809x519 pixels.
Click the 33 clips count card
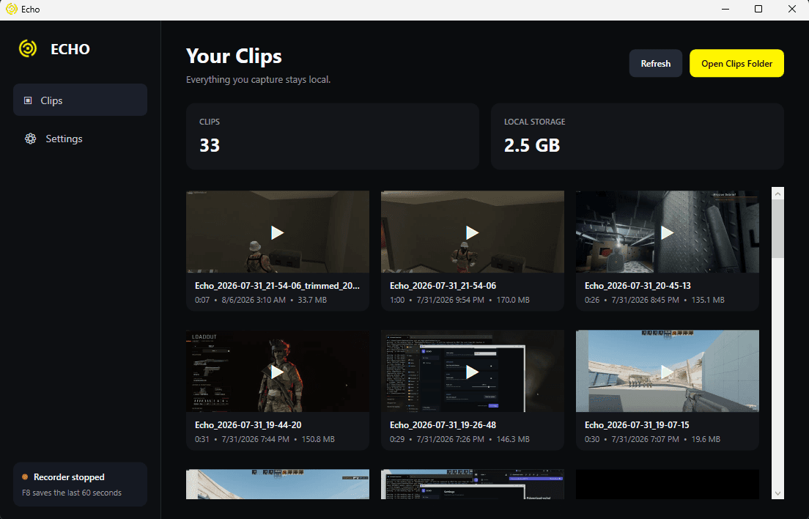tap(332, 136)
